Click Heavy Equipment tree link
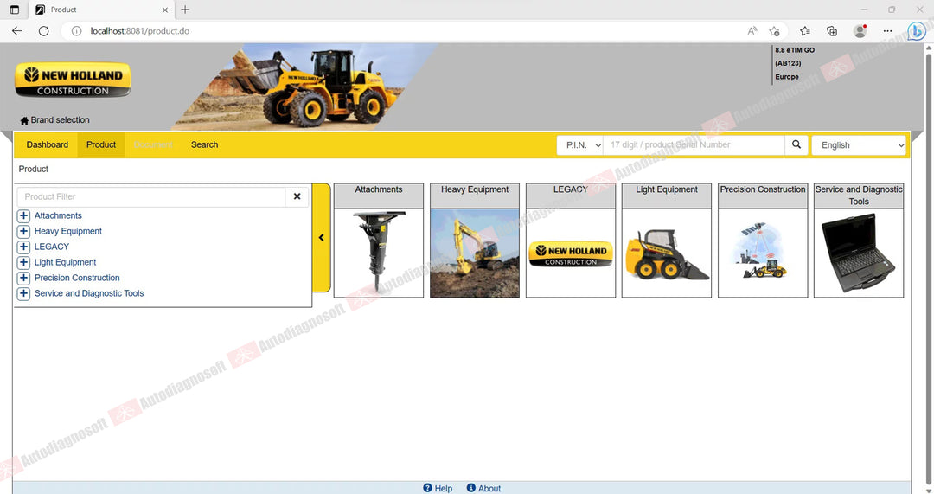Image resolution: width=934 pixels, height=494 pixels. coord(68,231)
